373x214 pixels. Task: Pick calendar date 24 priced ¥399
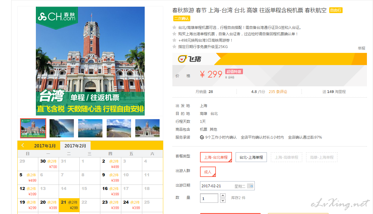click(131, 205)
